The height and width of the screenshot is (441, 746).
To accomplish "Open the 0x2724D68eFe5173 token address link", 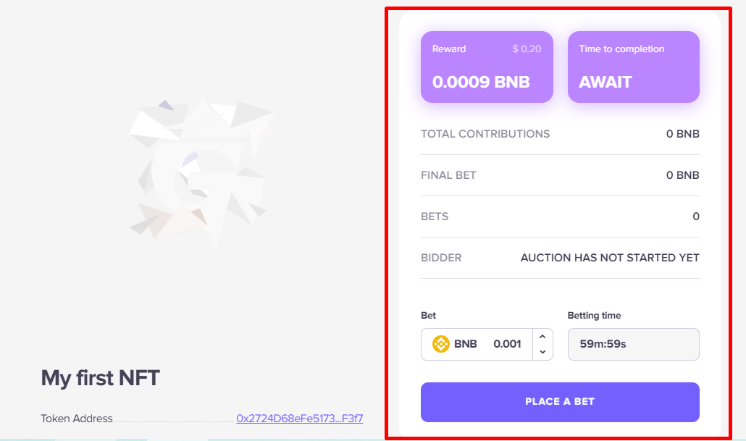I will [x=299, y=419].
